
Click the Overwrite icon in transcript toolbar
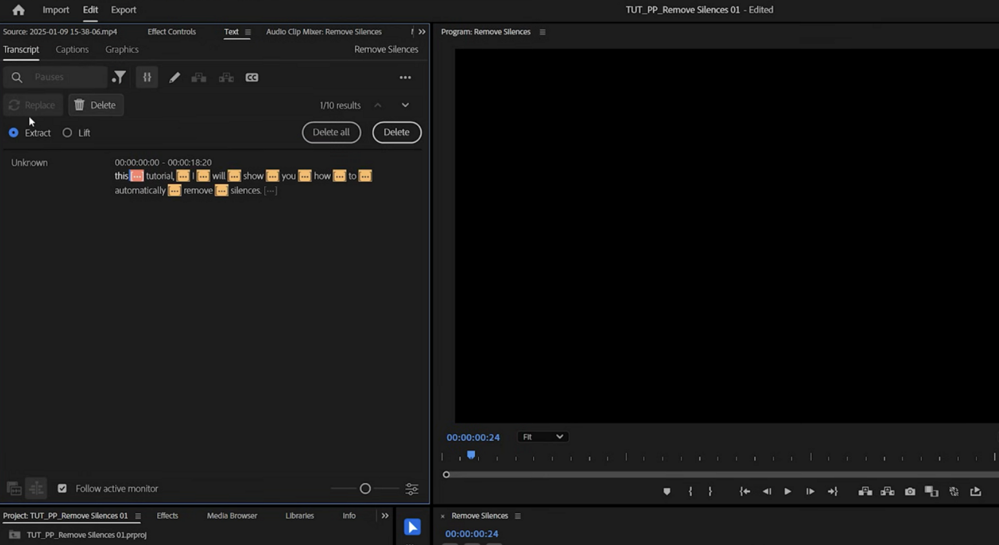(x=226, y=77)
